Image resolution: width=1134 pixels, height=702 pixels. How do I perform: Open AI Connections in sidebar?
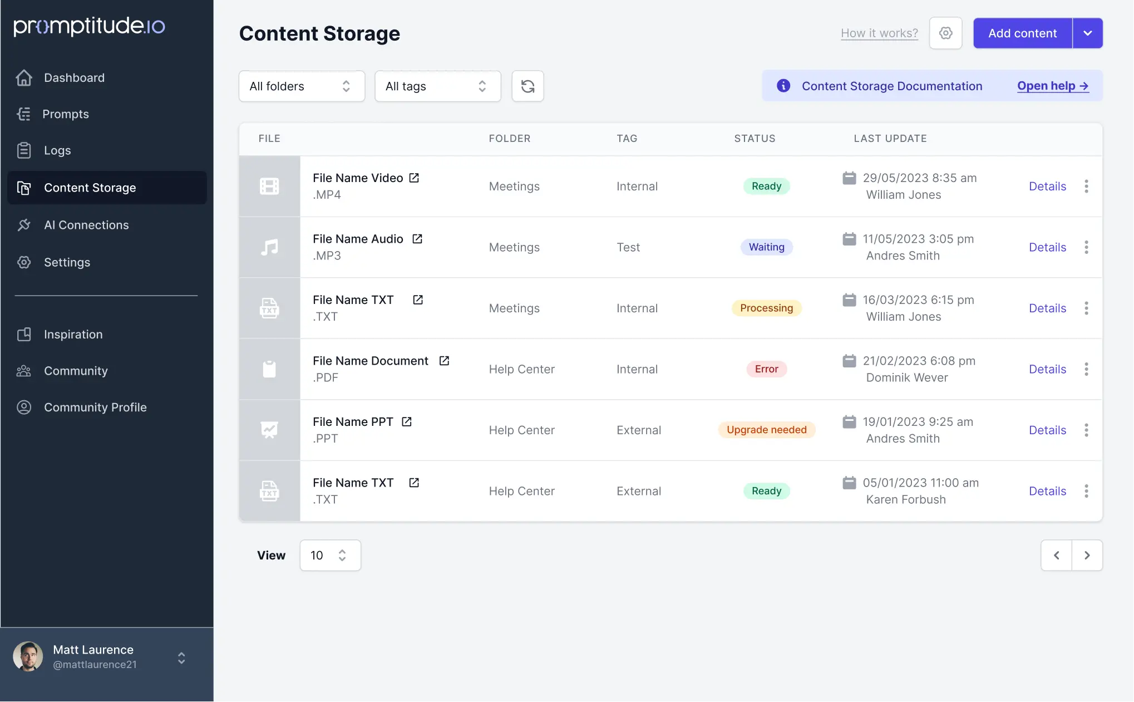click(86, 225)
